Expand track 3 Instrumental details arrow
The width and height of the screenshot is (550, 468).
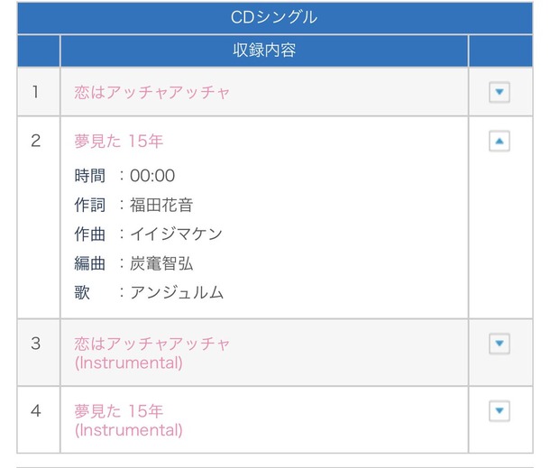tap(499, 344)
